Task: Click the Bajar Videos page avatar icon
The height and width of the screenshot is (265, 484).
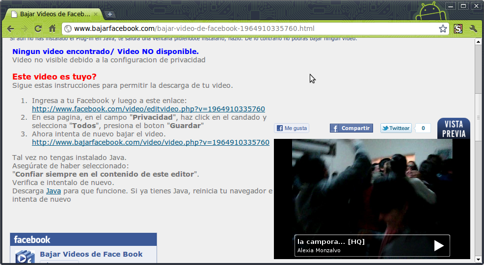Action: [x=25, y=257]
